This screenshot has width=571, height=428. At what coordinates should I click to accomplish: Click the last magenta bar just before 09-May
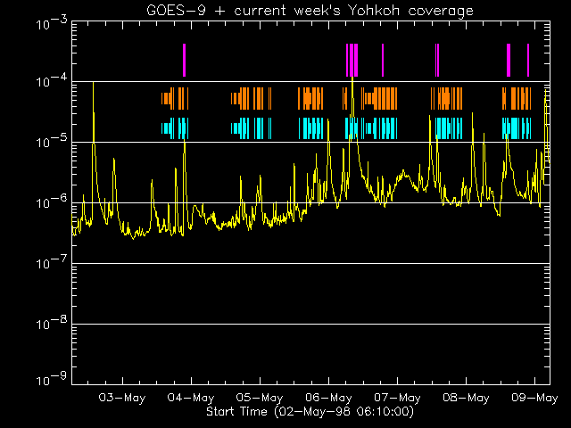click(528, 60)
